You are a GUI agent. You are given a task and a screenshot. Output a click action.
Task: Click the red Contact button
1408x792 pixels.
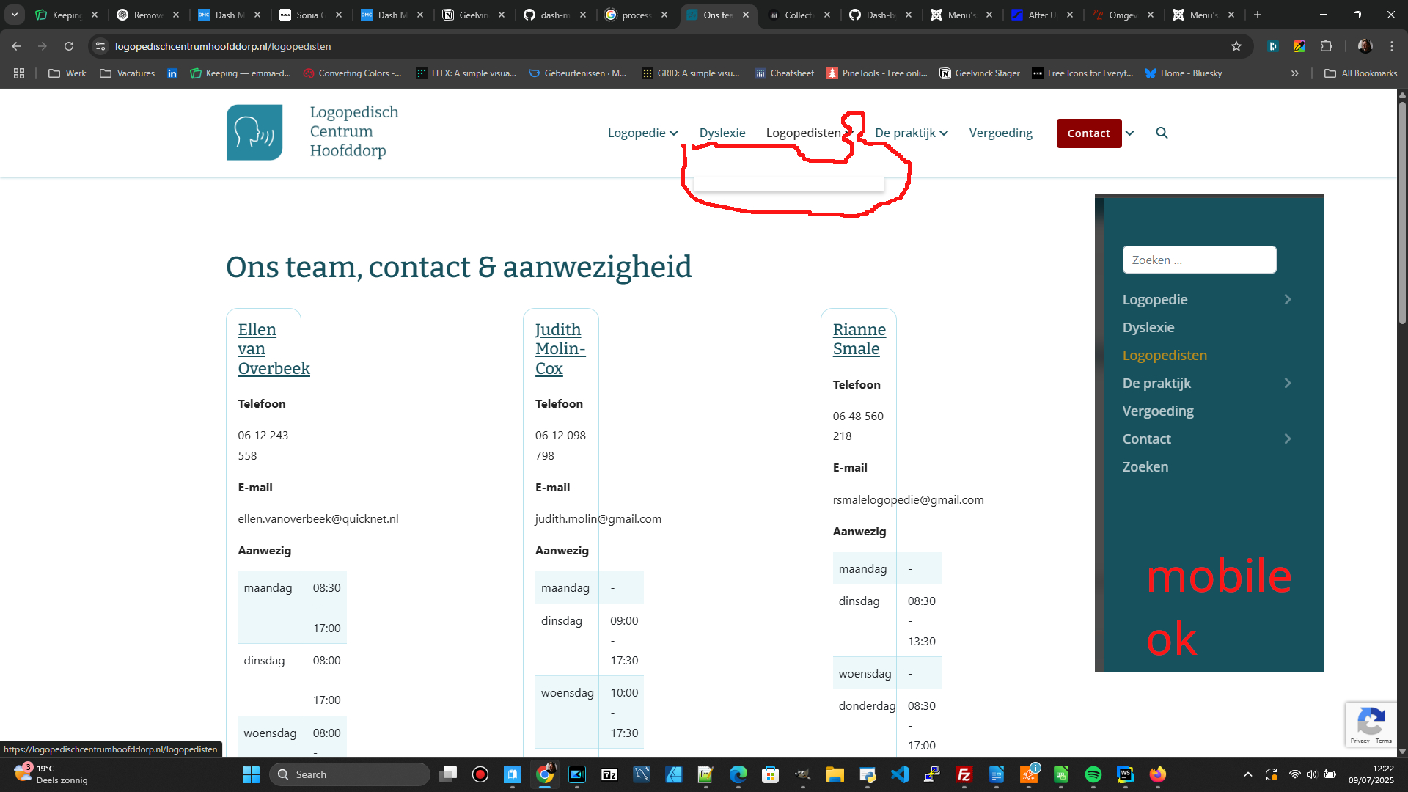tap(1088, 133)
